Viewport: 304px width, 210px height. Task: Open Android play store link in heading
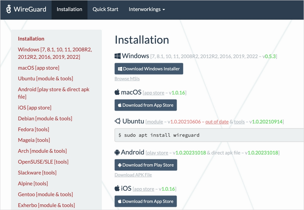[158, 153]
